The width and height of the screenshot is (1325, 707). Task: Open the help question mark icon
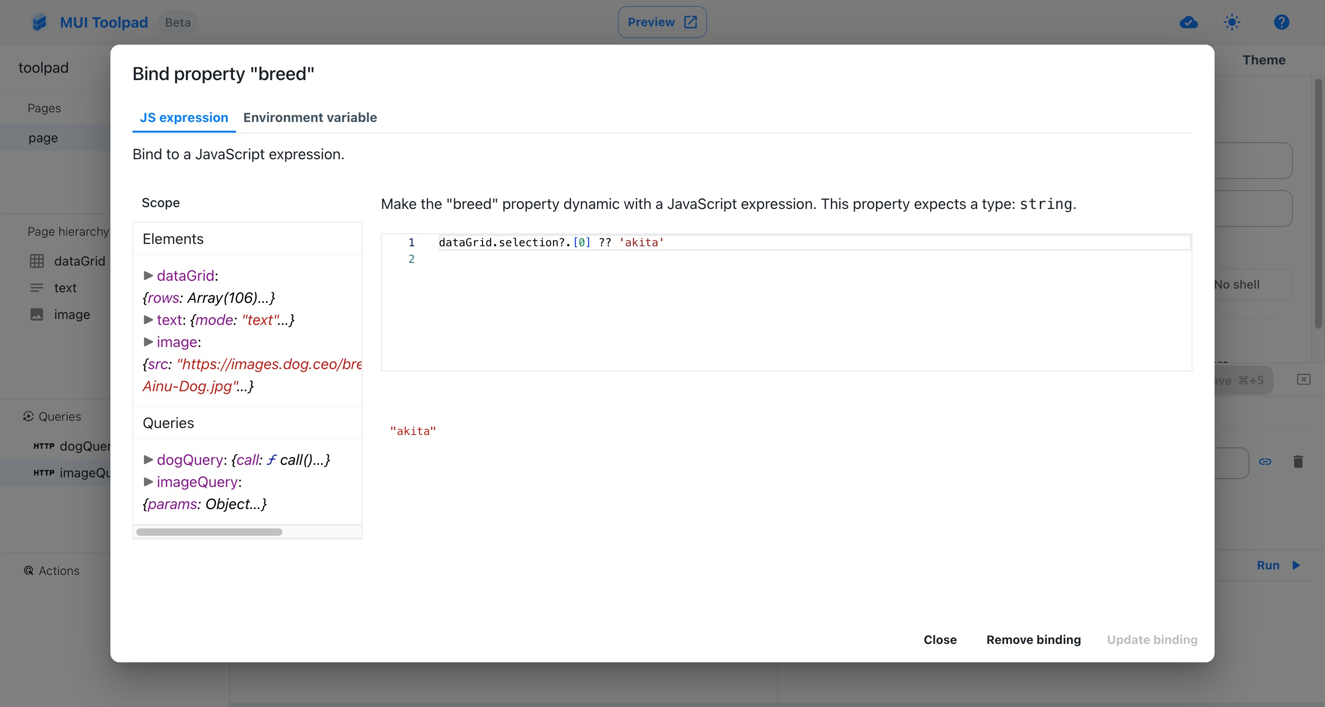tap(1281, 22)
